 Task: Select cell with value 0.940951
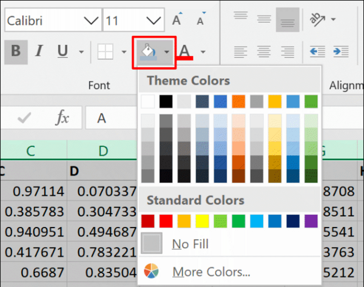coord(33,232)
